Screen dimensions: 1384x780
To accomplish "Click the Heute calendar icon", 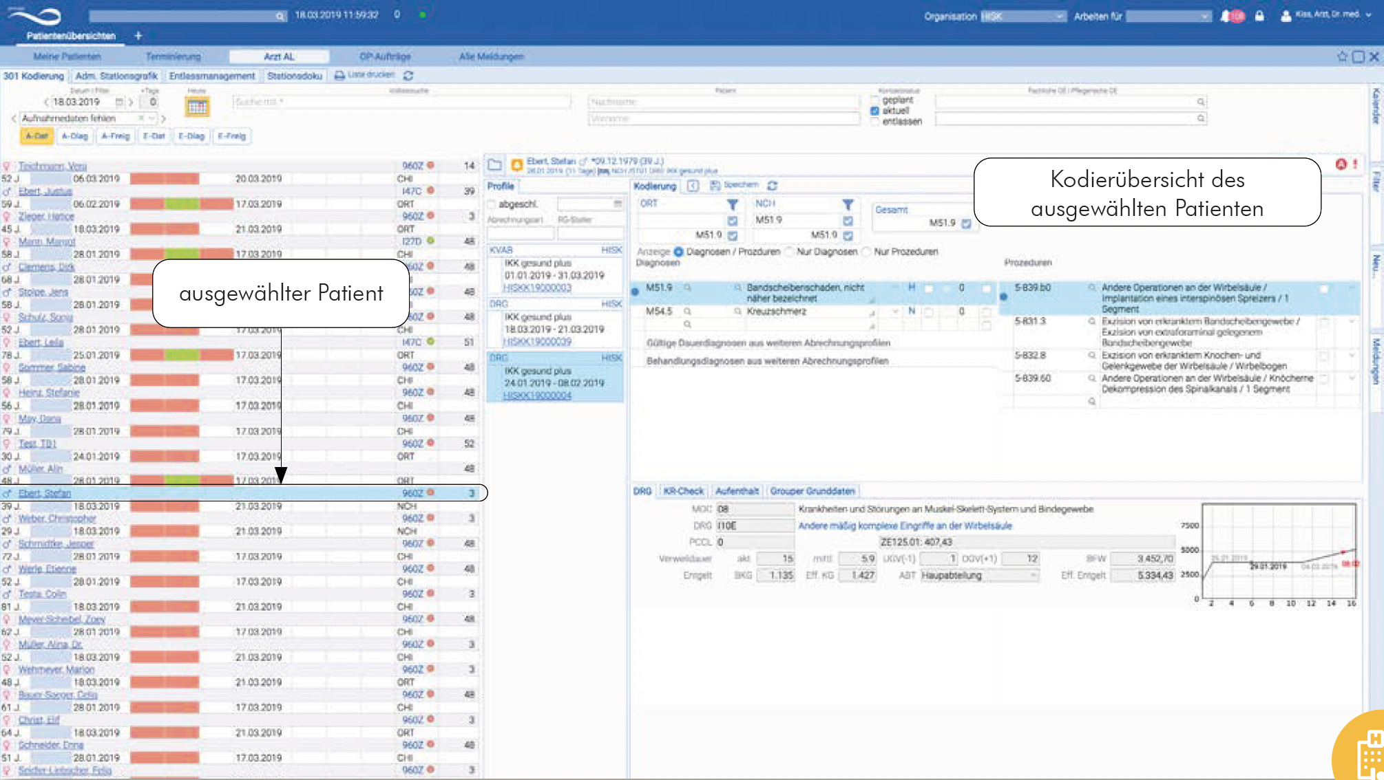I will pyautogui.click(x=197, y=106).
